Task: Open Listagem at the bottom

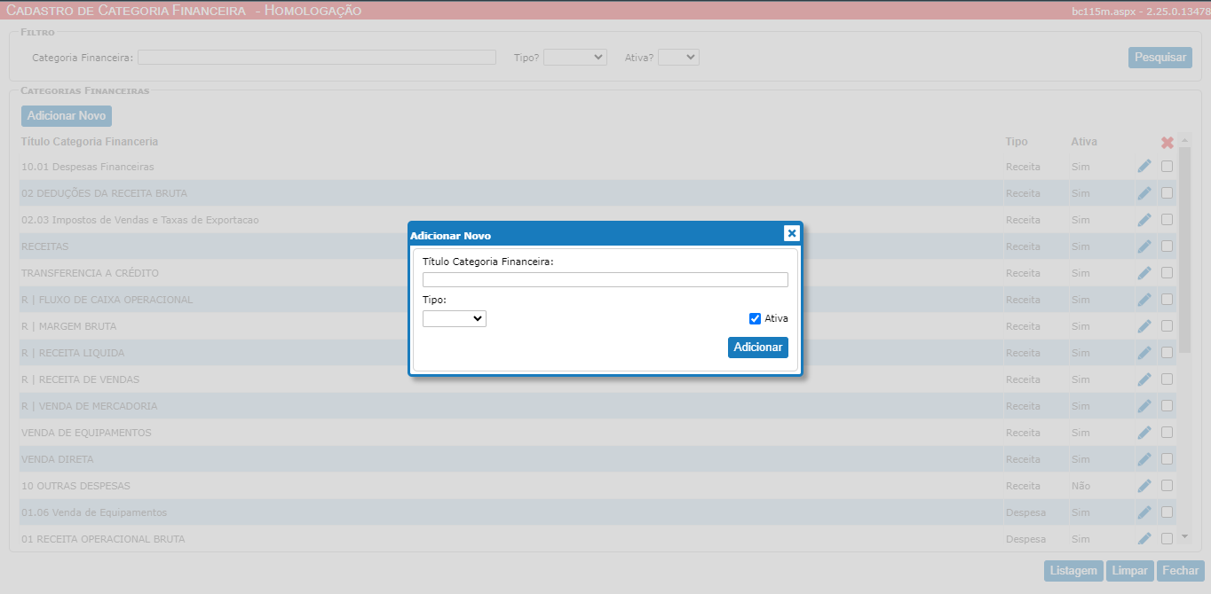Action: pyautogui.click(x=1073, y=571)
